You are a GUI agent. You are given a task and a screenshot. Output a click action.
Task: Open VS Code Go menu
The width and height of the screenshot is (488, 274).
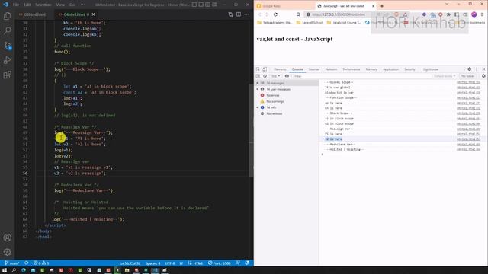(72, 5)
